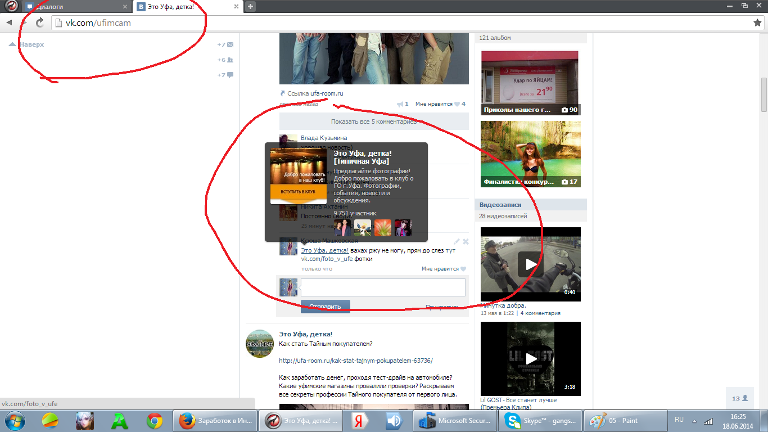
Task: Open the orange flower member avatar in popup
Action: (x=383, y=228)
